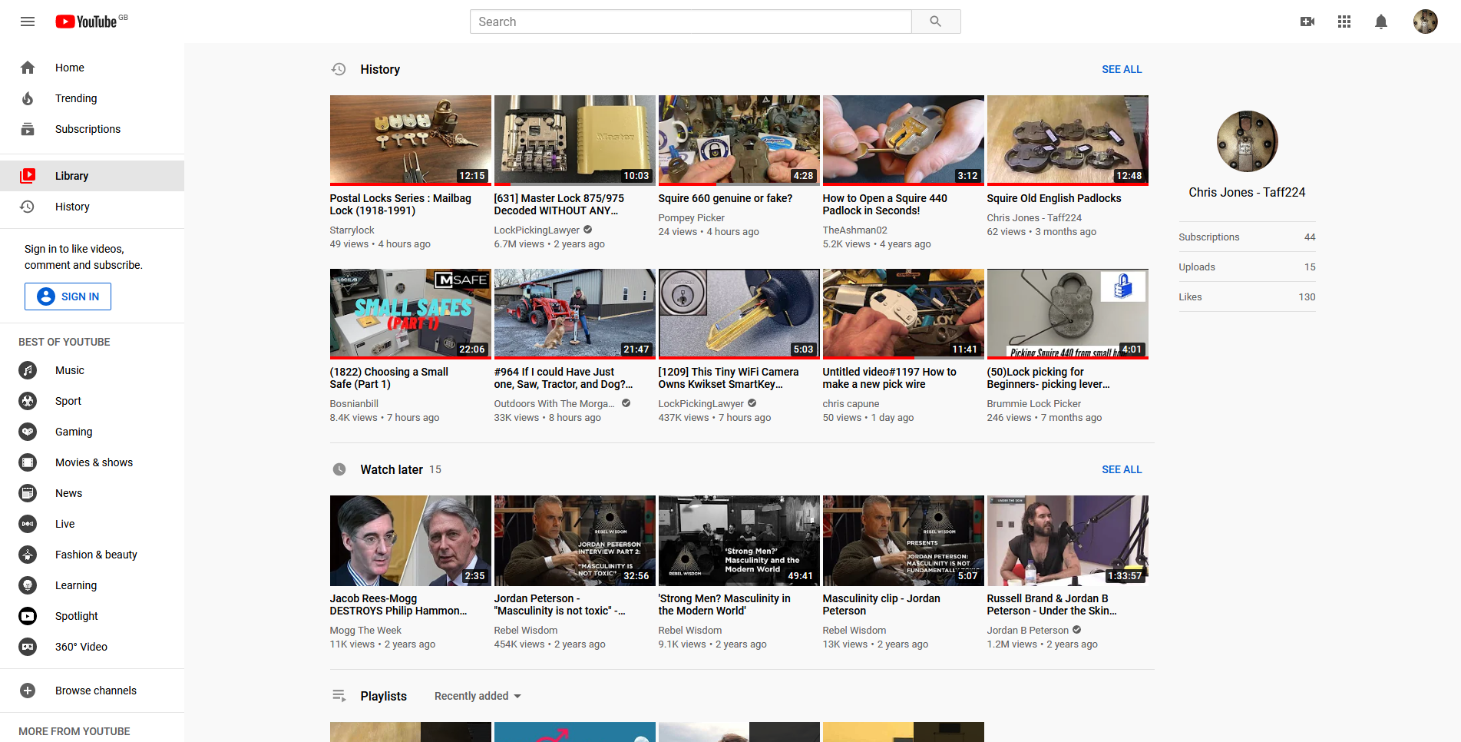This screenshot has height=742, width=1461.
Task: Focus the Search input field
Action: [689, 22]
